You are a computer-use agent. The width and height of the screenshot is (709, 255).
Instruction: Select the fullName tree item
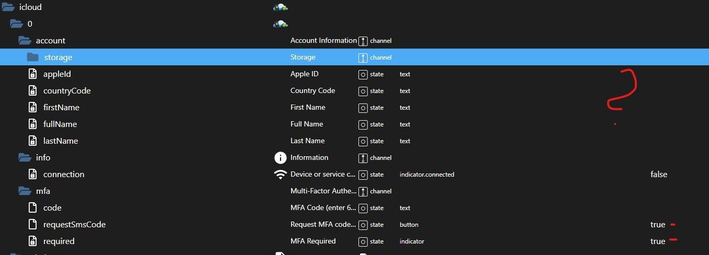click(x=60, y=124)
